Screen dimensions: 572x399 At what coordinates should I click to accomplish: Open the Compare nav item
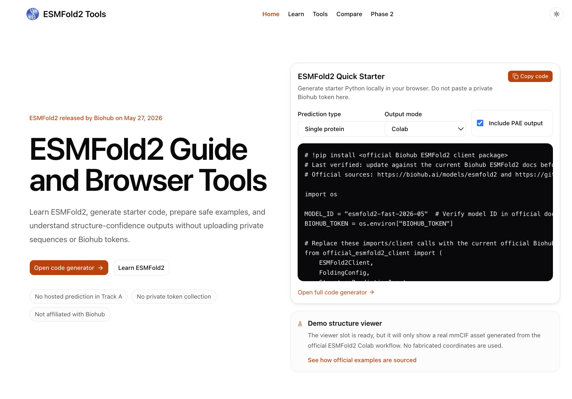pyautogui.click(x=349, y=14)
